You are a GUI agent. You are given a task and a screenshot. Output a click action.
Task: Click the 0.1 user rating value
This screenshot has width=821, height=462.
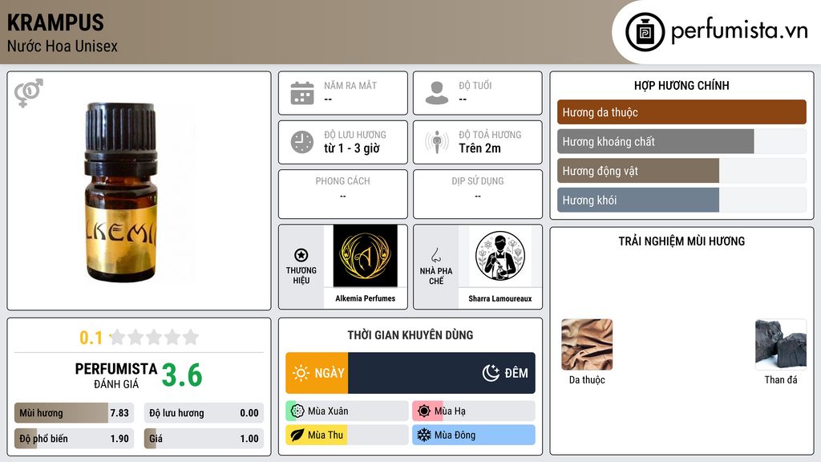pyautogui.click(x=91, y=338)
